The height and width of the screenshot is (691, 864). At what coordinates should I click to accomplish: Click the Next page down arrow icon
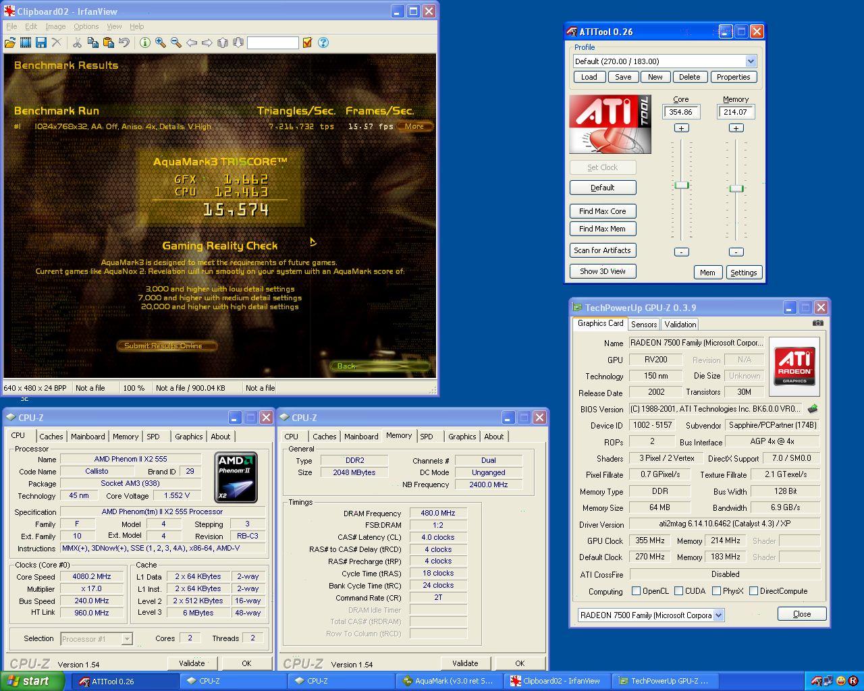pos(238,43)
